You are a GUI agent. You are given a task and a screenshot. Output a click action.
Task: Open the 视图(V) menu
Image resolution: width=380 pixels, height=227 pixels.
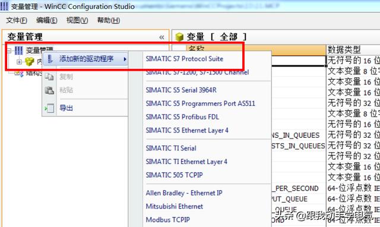77,20
